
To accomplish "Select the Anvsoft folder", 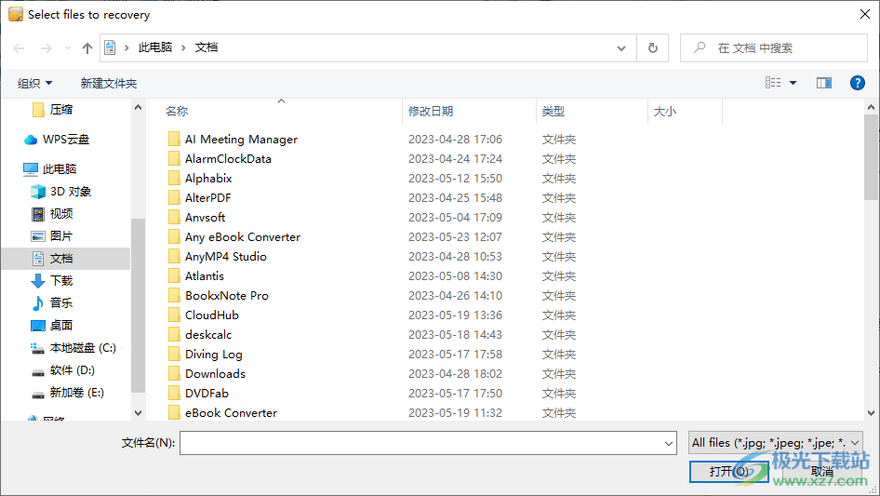I will [196, 218].
